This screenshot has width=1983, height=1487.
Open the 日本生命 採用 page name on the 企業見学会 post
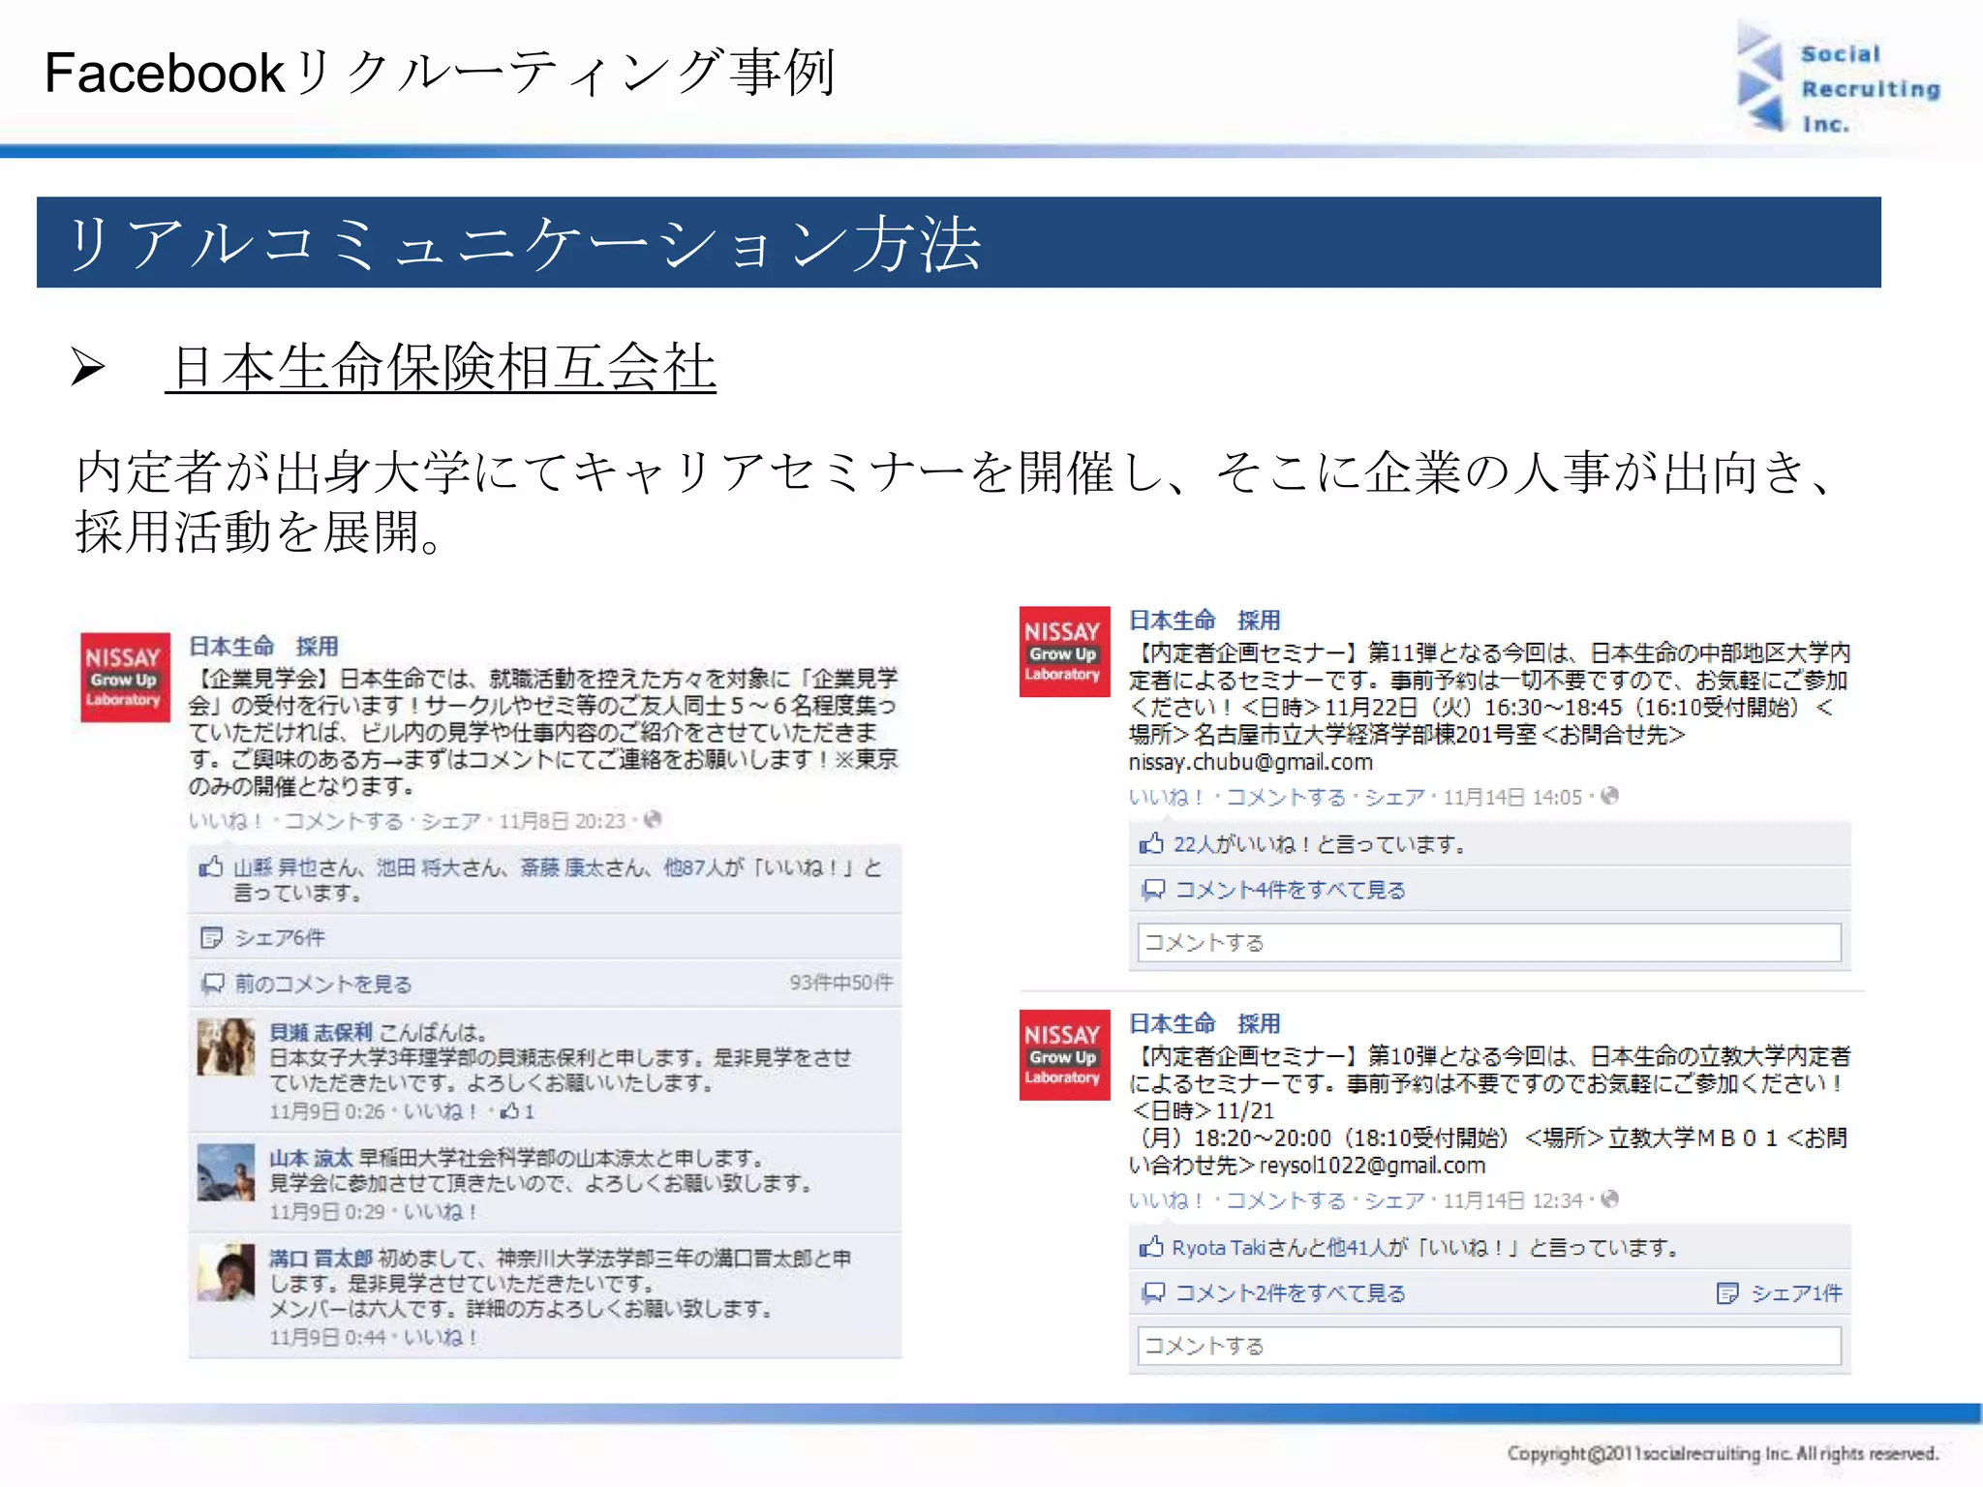263,646
